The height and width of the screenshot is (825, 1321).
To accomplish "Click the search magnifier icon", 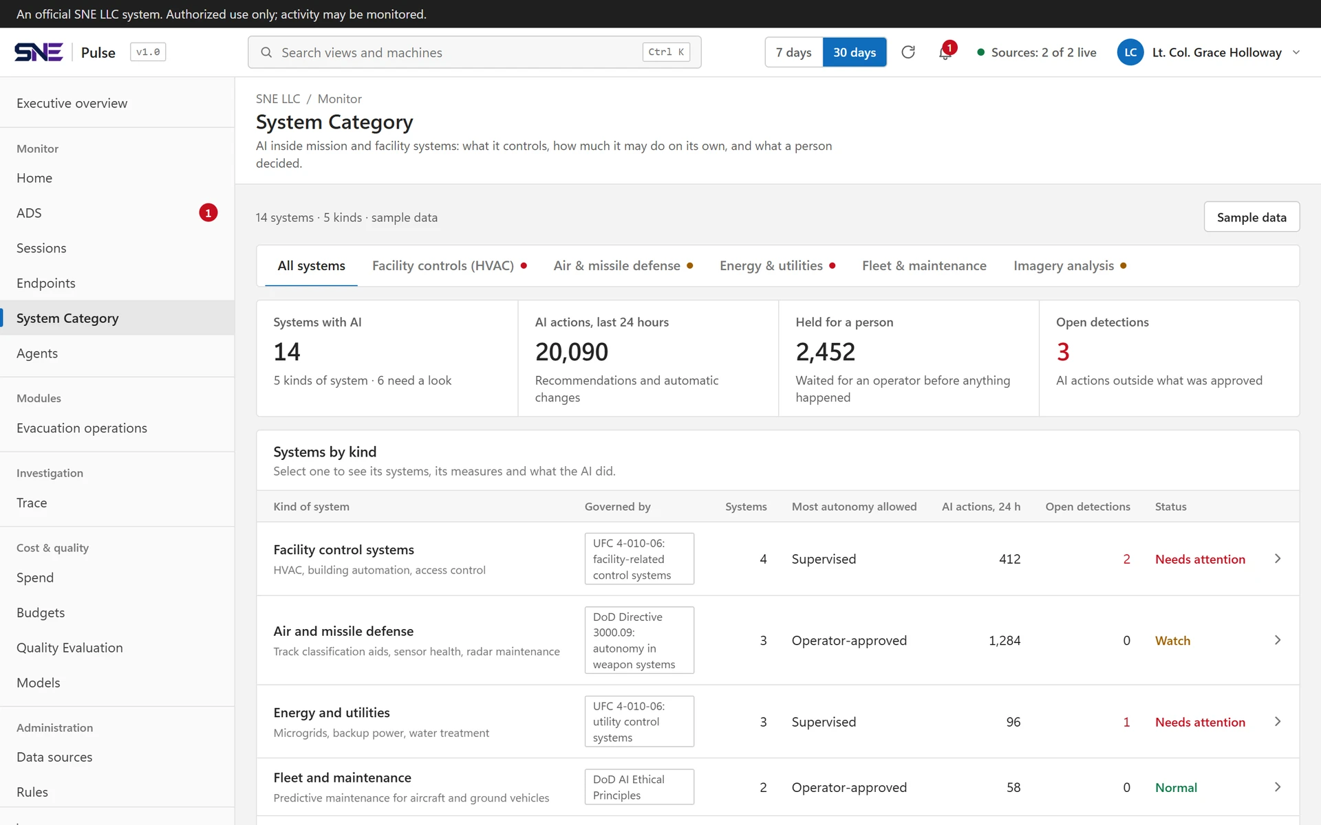I will point(266,52).
